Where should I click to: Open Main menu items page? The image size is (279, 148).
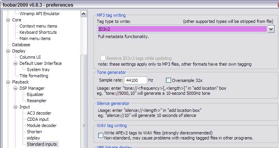(35, 38)
